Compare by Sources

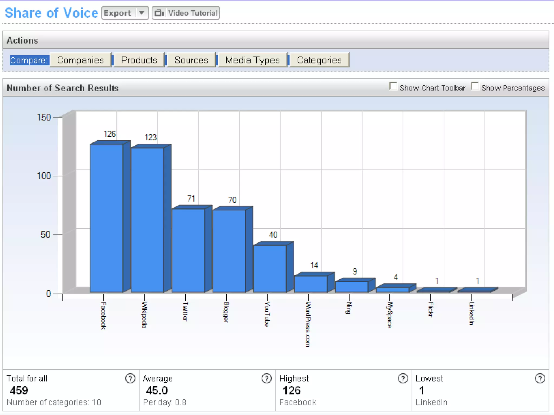(x=191, y=60)
